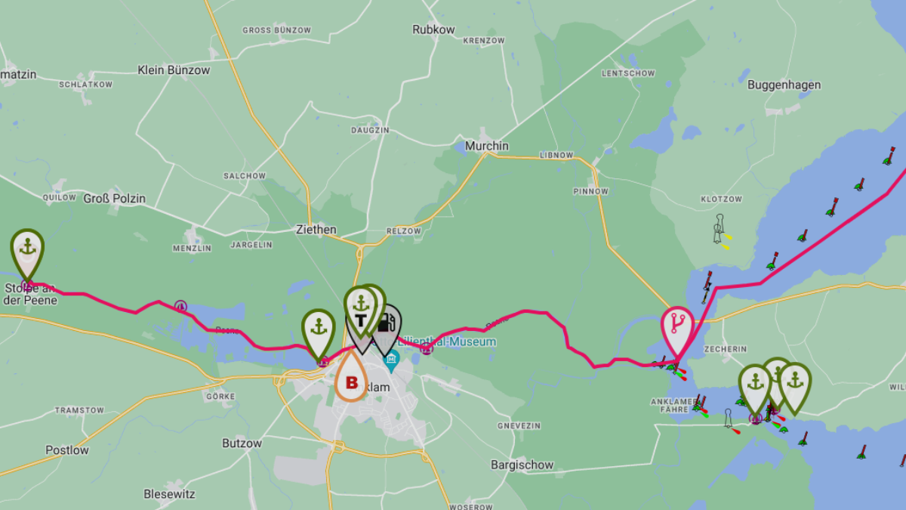This screenshot has width=906, height=510.
Task: Click the Bargischow place label
Action: point(522,465)
